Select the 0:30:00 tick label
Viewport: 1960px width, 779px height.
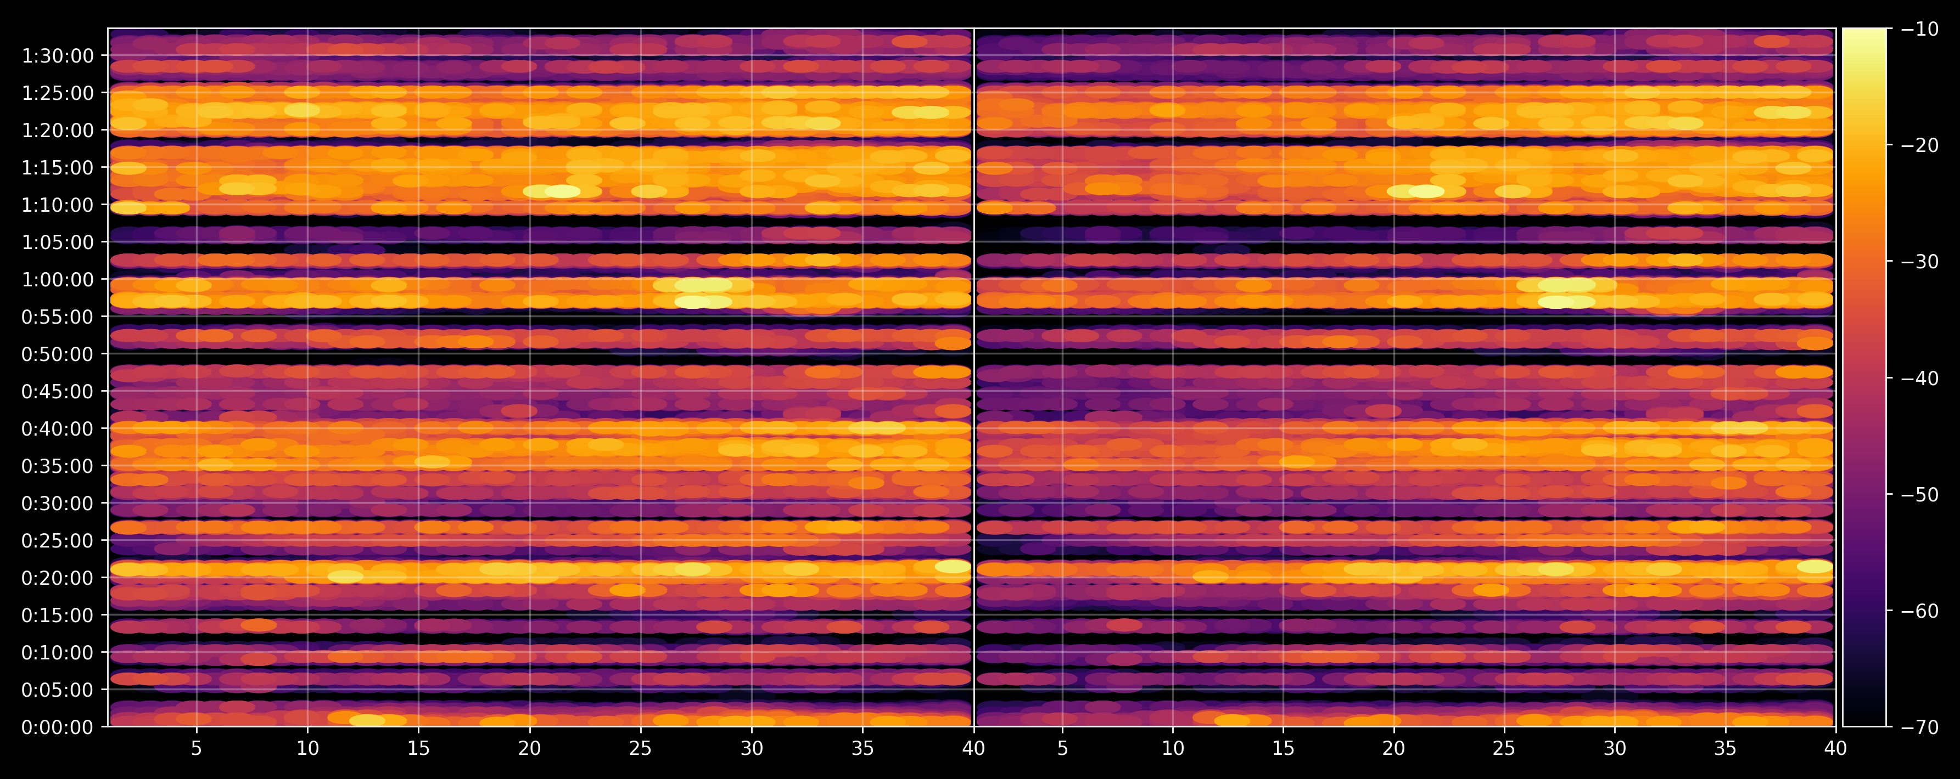pyautogui.click(x=58, y=503)
